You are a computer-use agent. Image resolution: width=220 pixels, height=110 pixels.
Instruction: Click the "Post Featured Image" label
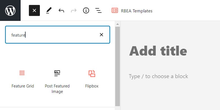tap(57, 89)
